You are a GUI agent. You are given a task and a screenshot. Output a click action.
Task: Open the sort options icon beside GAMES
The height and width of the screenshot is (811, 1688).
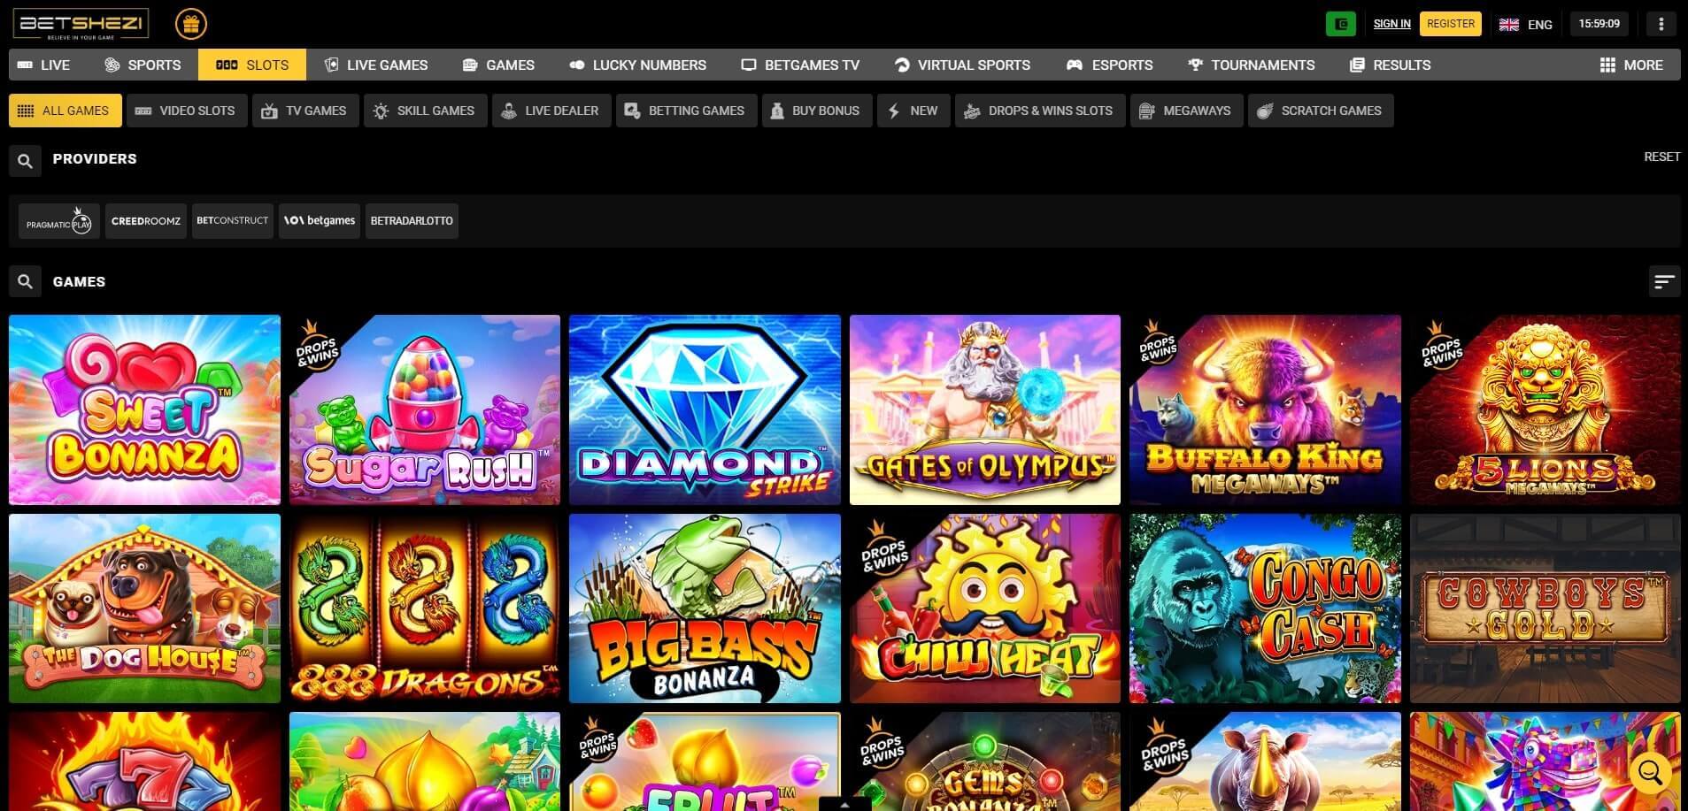pos(1663,281)
